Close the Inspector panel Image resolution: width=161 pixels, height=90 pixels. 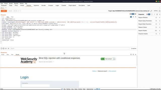(160, 14)
